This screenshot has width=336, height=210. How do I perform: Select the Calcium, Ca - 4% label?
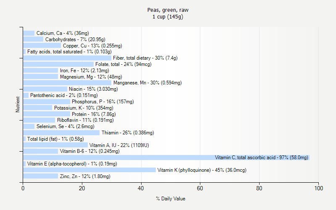tap(63, 33)
